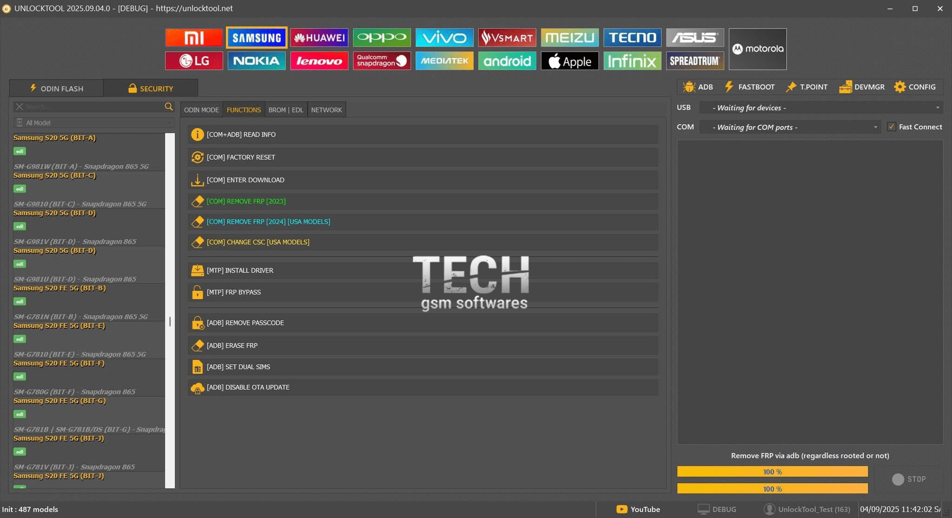Select the Motorola brand logo
This screenshot has height=518, width=952.
[x=758, y=49]
